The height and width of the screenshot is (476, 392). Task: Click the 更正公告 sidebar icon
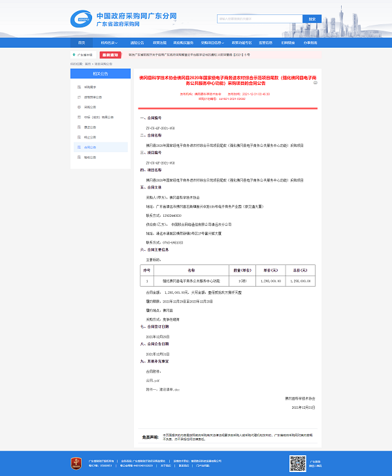tap(79, 127)
